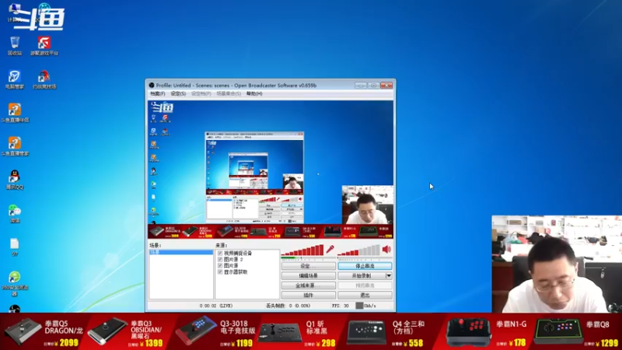Click the 拳霸Q8 ¥1299 product
This screenshot has height=350, width=622.
576,332
